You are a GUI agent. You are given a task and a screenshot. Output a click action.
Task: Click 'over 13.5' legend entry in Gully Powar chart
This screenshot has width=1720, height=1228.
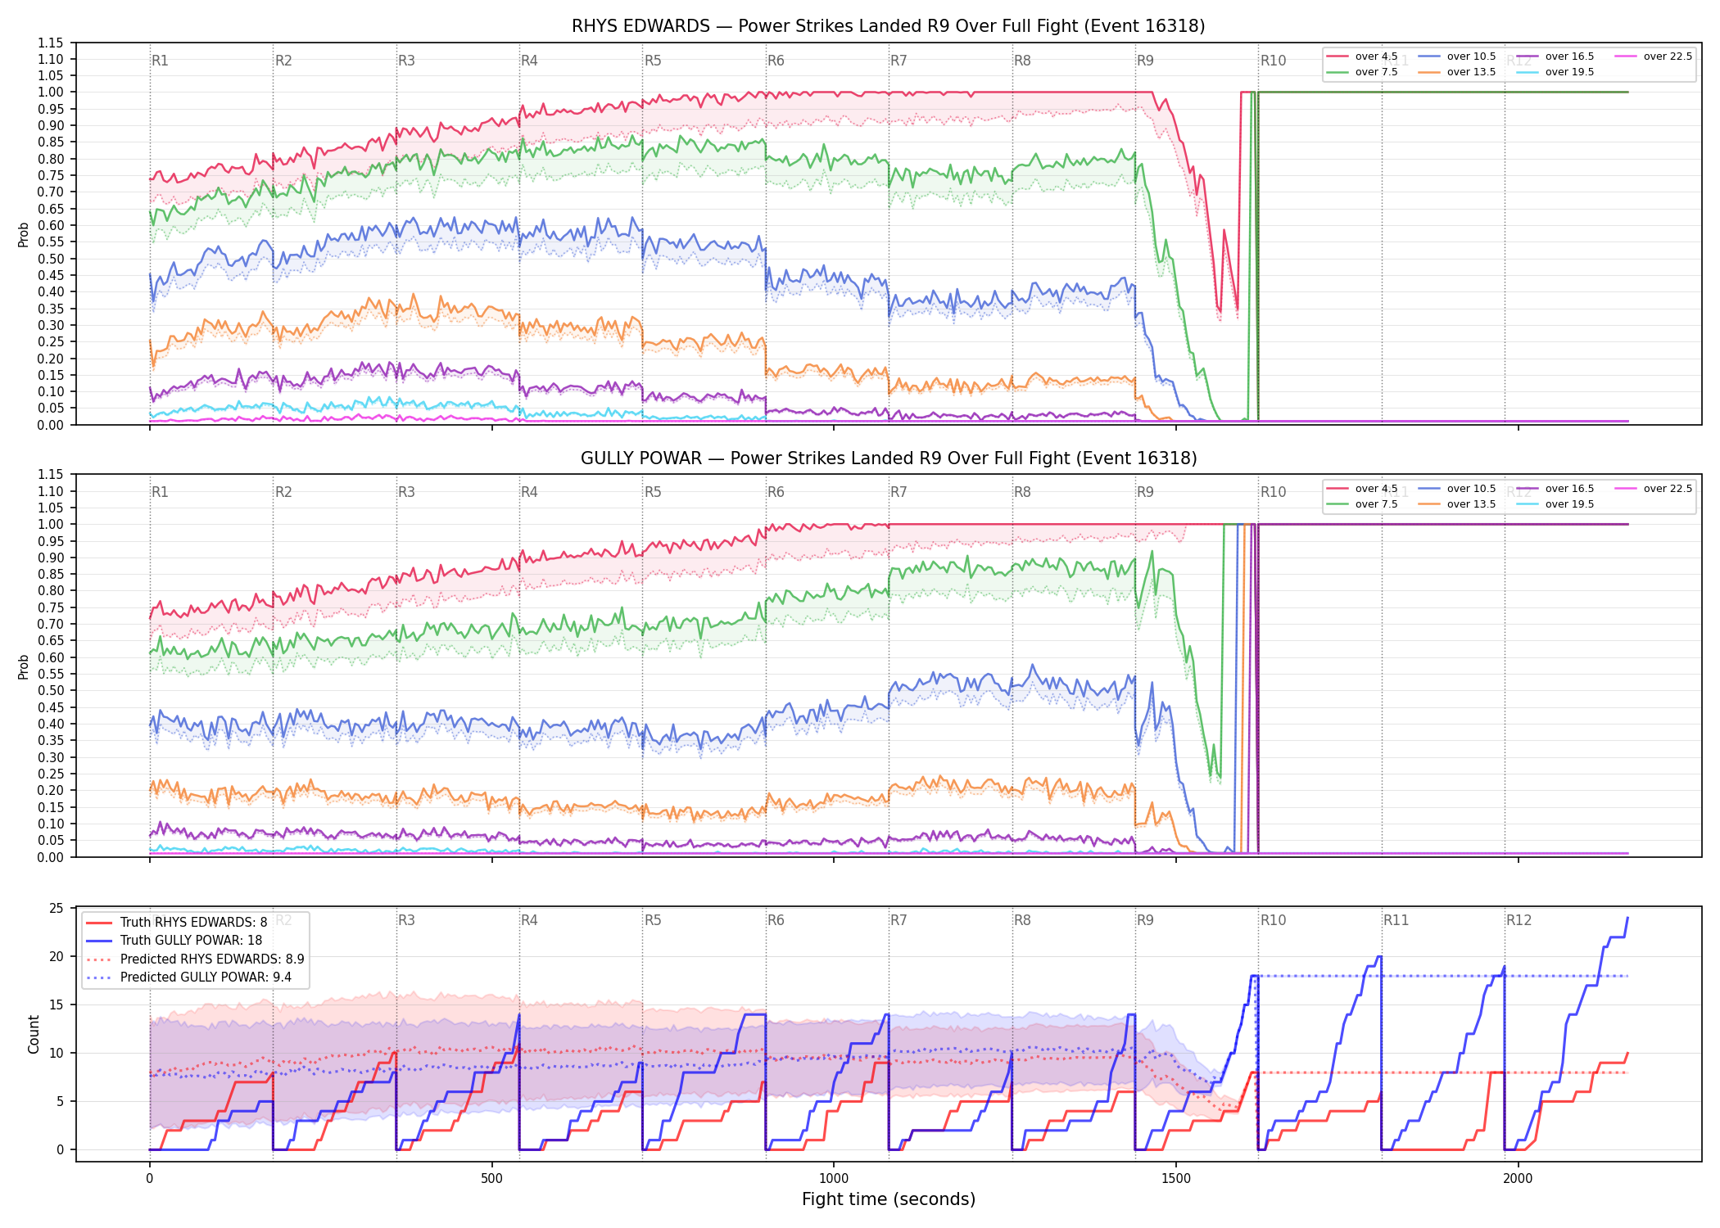tap(1456, 504)
